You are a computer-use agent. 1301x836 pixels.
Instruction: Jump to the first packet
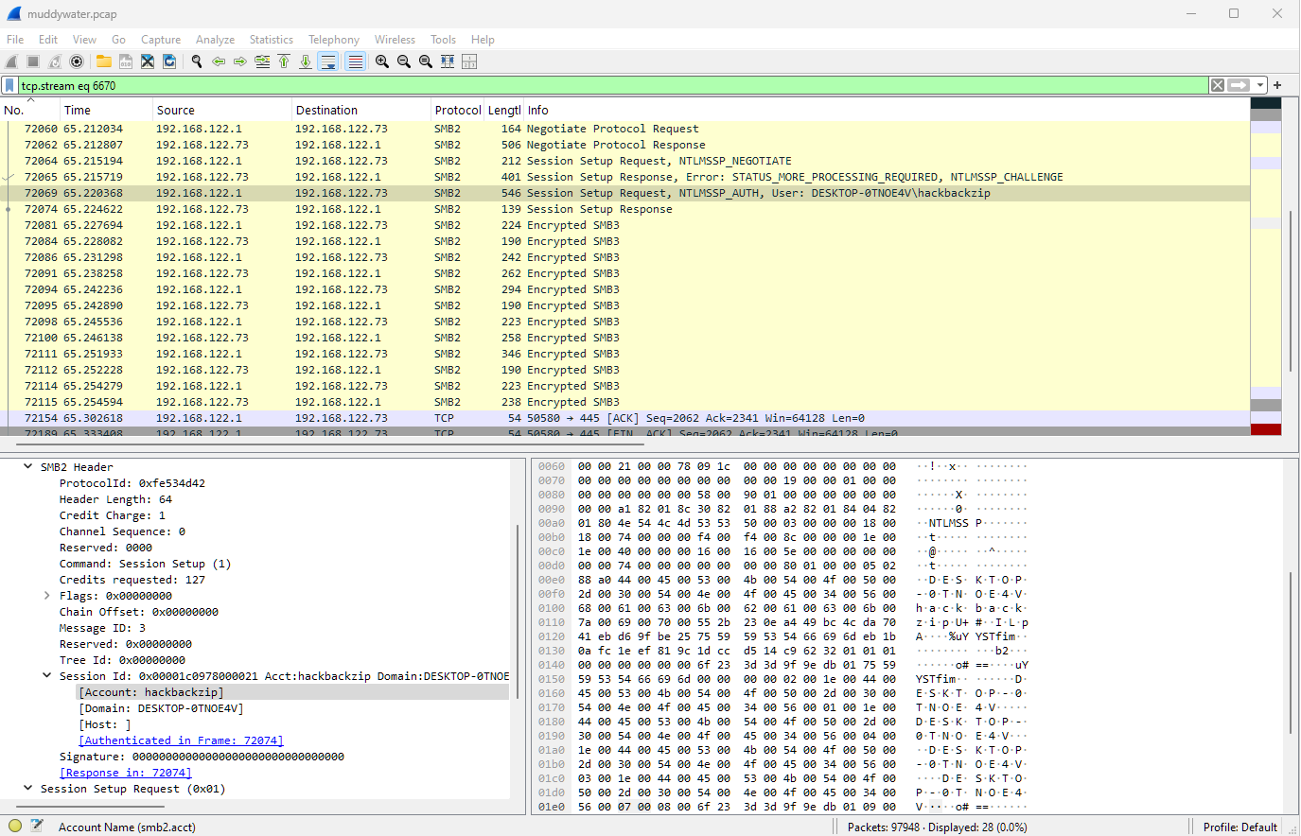click(x=284, y=61)
